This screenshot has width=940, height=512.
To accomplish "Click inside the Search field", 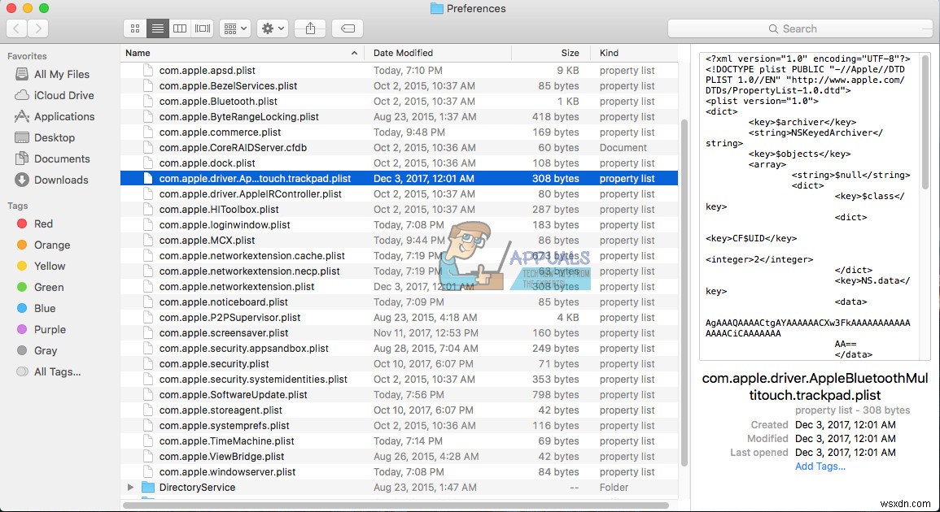I will coord(800,28).
